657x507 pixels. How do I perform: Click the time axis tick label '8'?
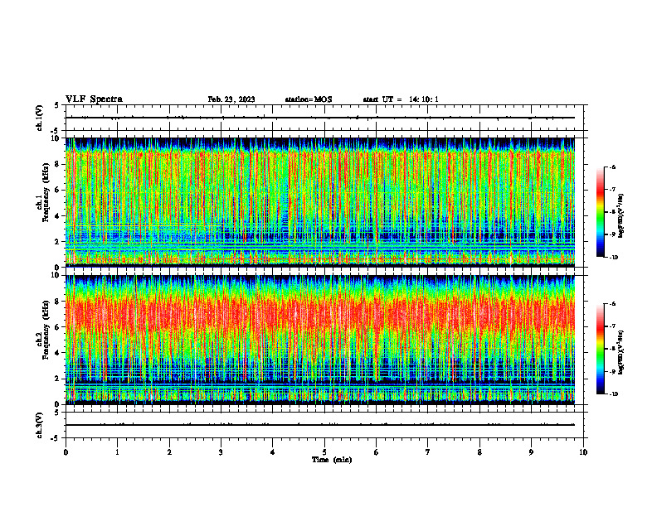click(479, 452)
